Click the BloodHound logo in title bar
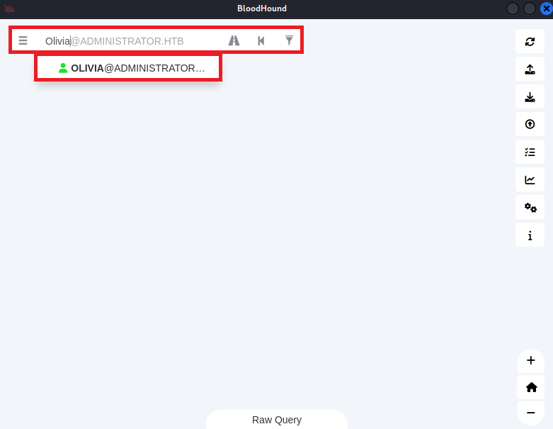The height and width of the screenshot is (429, 553). (9, 9)
